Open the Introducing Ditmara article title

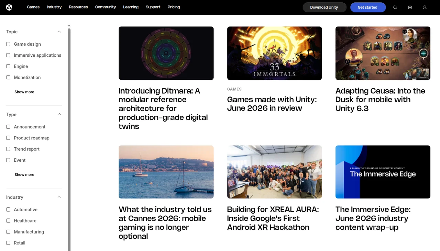tap(164, 109)
